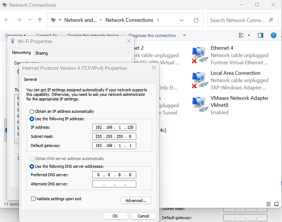Click the IP address field 192.168.1.120

114,127
